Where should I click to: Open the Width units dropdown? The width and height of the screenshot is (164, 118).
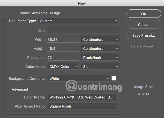(x=100, y=40)
